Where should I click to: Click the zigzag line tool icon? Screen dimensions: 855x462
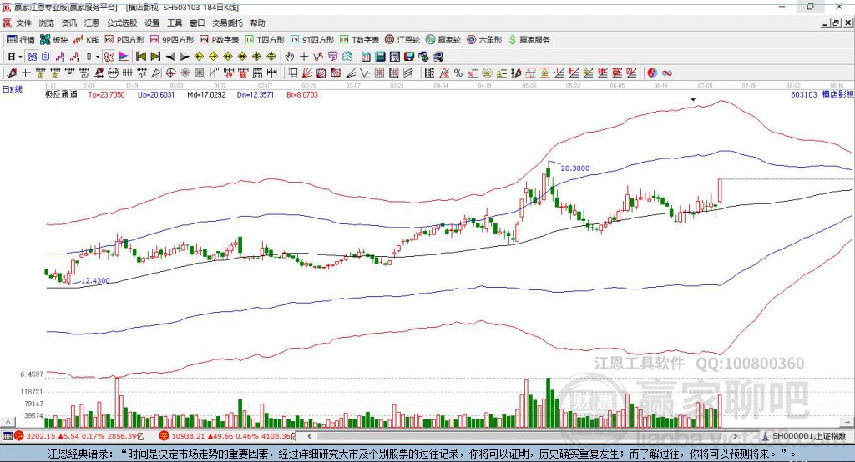365,73
